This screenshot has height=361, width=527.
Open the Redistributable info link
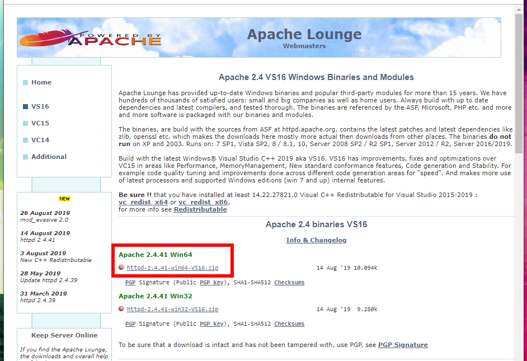(200, 209)
